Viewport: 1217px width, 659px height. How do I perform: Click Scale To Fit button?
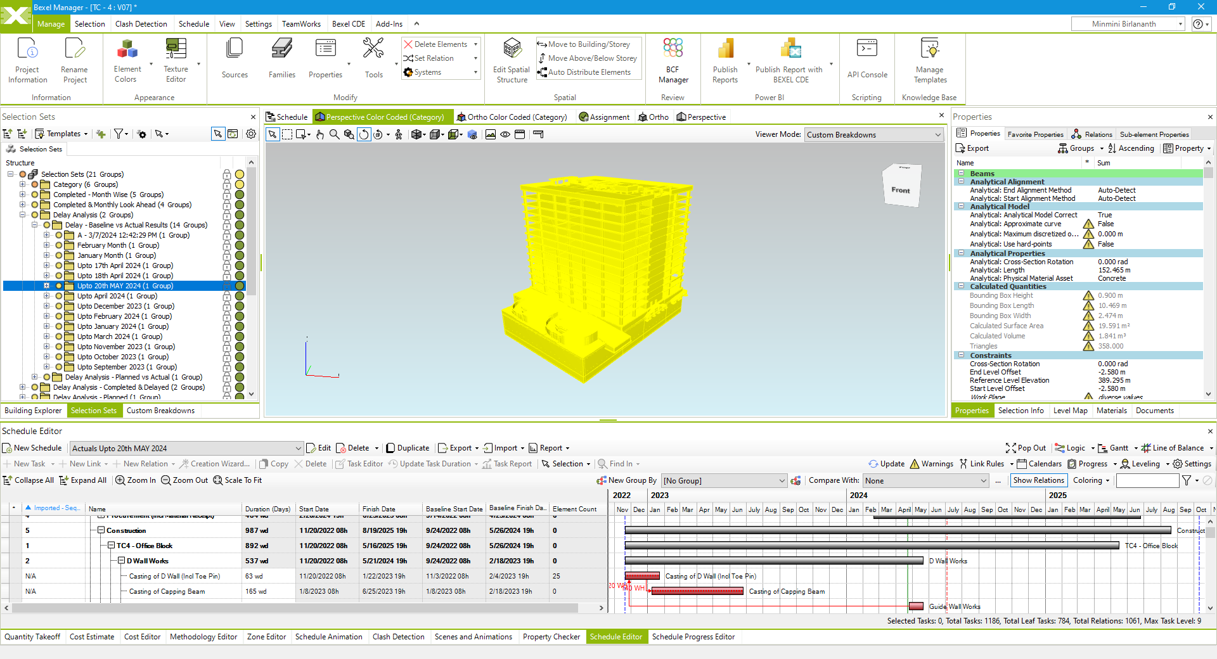[238, 480]
